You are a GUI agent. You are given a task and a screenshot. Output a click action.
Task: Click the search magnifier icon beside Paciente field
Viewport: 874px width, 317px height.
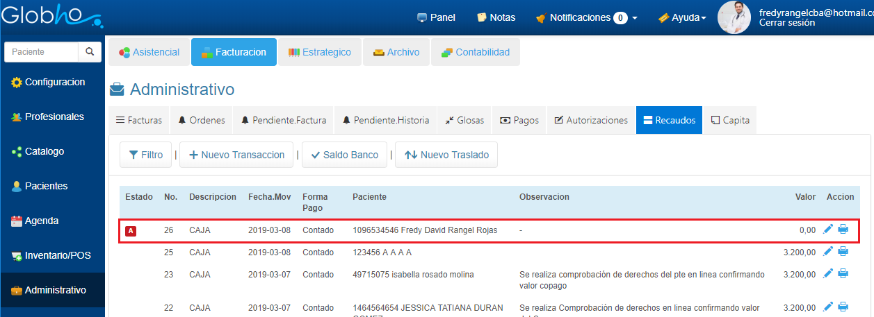pos(89,52)
